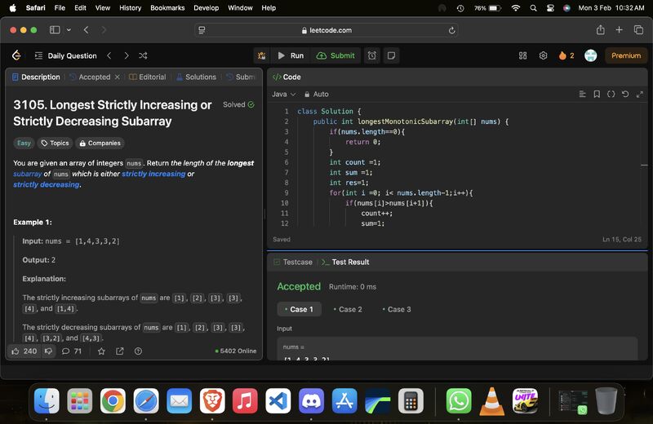
Task: Show the Topics tag
Action: (55, 144)
